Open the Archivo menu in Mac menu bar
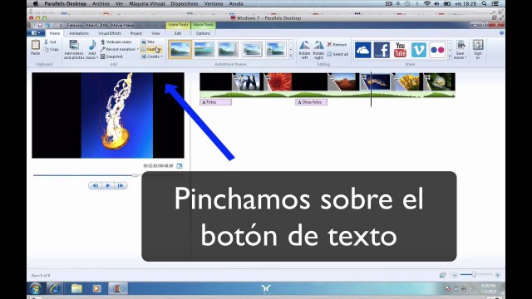 (x=101, y=3)
